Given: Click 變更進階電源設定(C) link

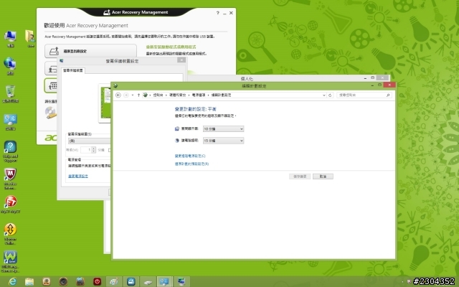Looking at the screenshot, I should point(190,156).
